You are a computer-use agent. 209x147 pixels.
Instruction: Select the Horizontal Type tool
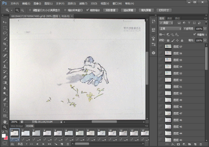click(x=5, y=105)
